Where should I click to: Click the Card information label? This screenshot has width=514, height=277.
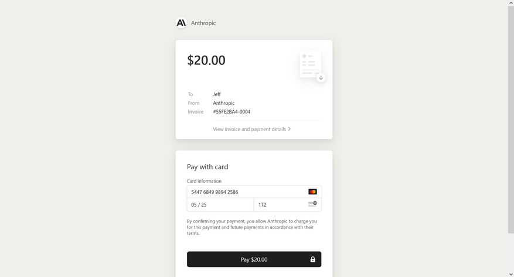204,181
